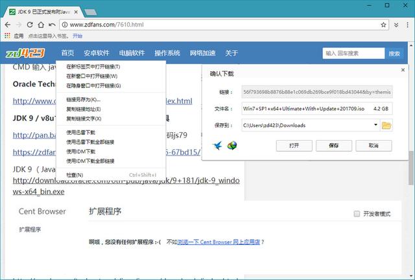The height and width of the screenshot is (280, 415).
Task: Select open link in new window
Action: 111,76
